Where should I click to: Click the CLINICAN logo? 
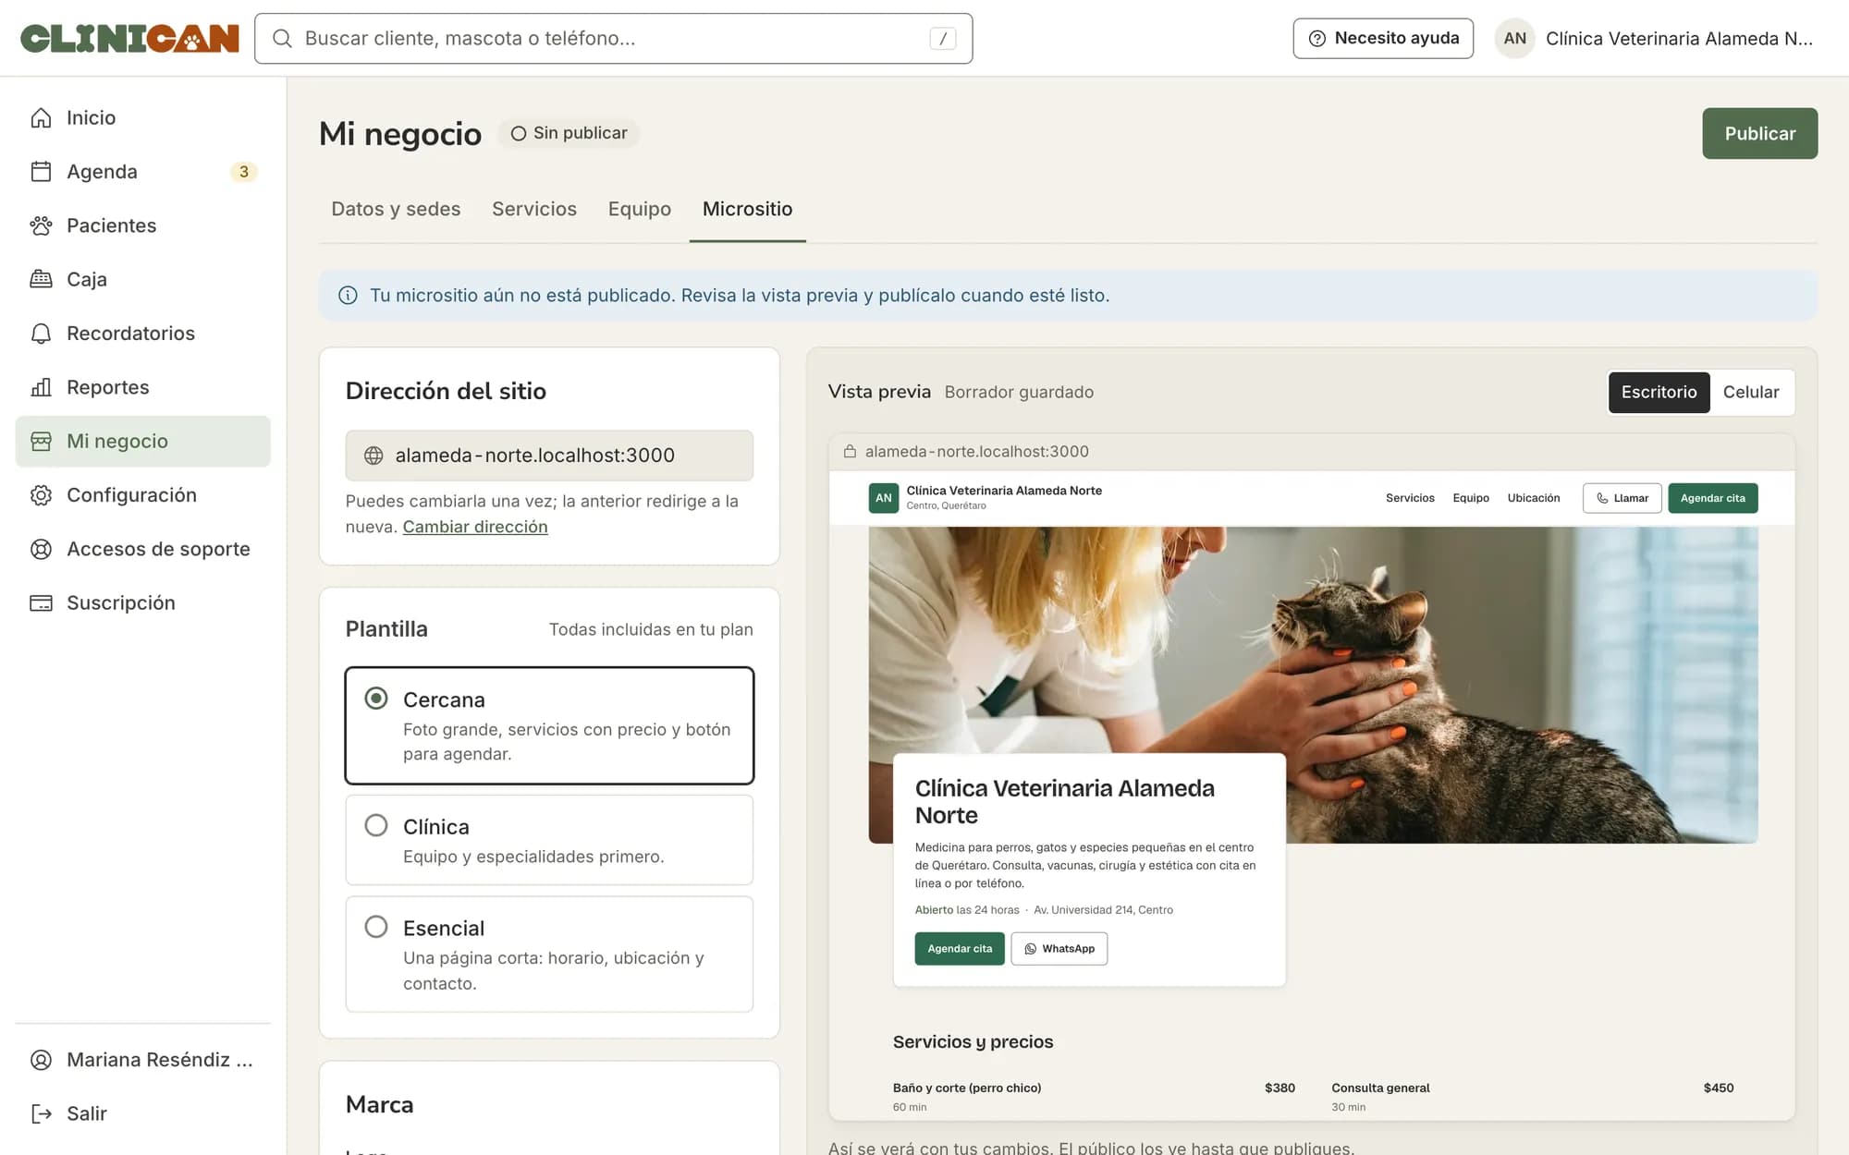click(x=129, y=38)
